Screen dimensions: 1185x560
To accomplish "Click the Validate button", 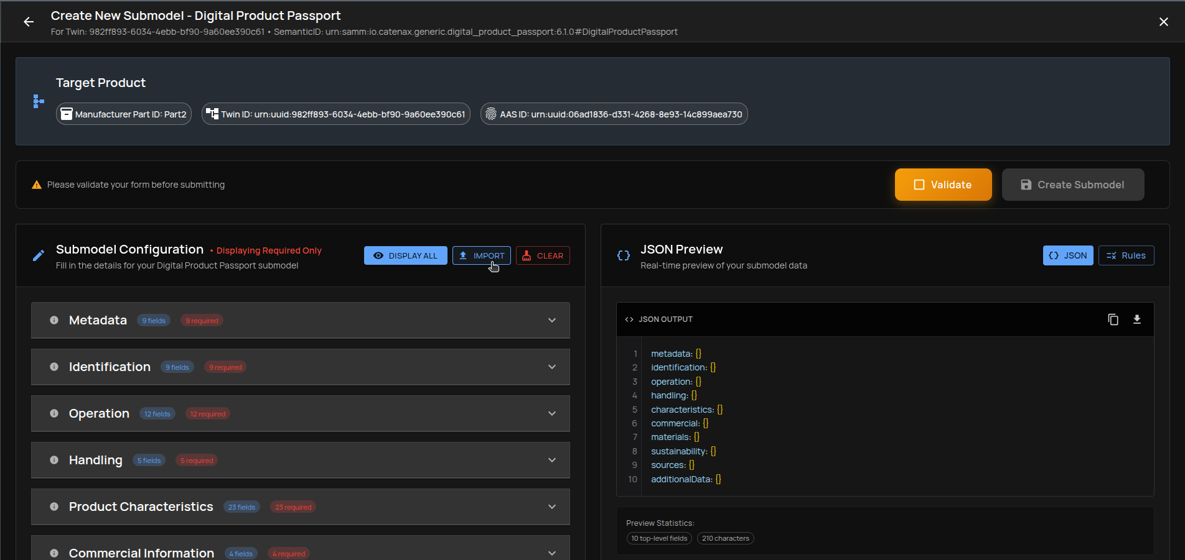I will (943, 185).
